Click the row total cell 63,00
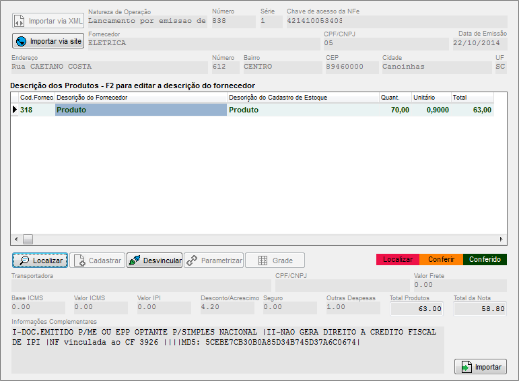 [473, 110]
